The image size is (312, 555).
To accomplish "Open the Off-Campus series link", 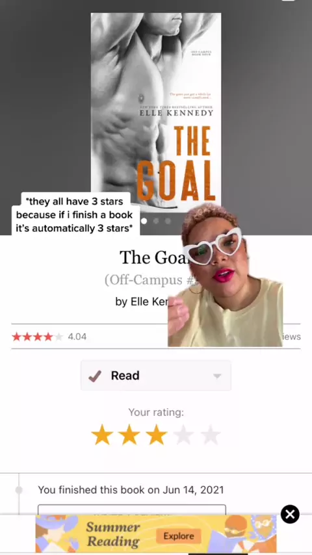I will coord(150,279).
